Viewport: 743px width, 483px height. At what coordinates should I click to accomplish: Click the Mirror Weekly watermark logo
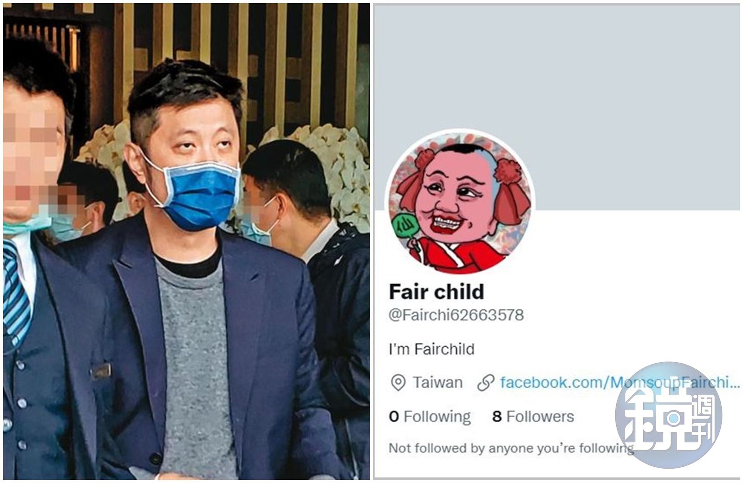[x=669, y=415]
